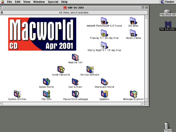Open Starry Night 3.1 15-day trial folder
This screenshot has width=176, height=132.
(x=104, y=45)
